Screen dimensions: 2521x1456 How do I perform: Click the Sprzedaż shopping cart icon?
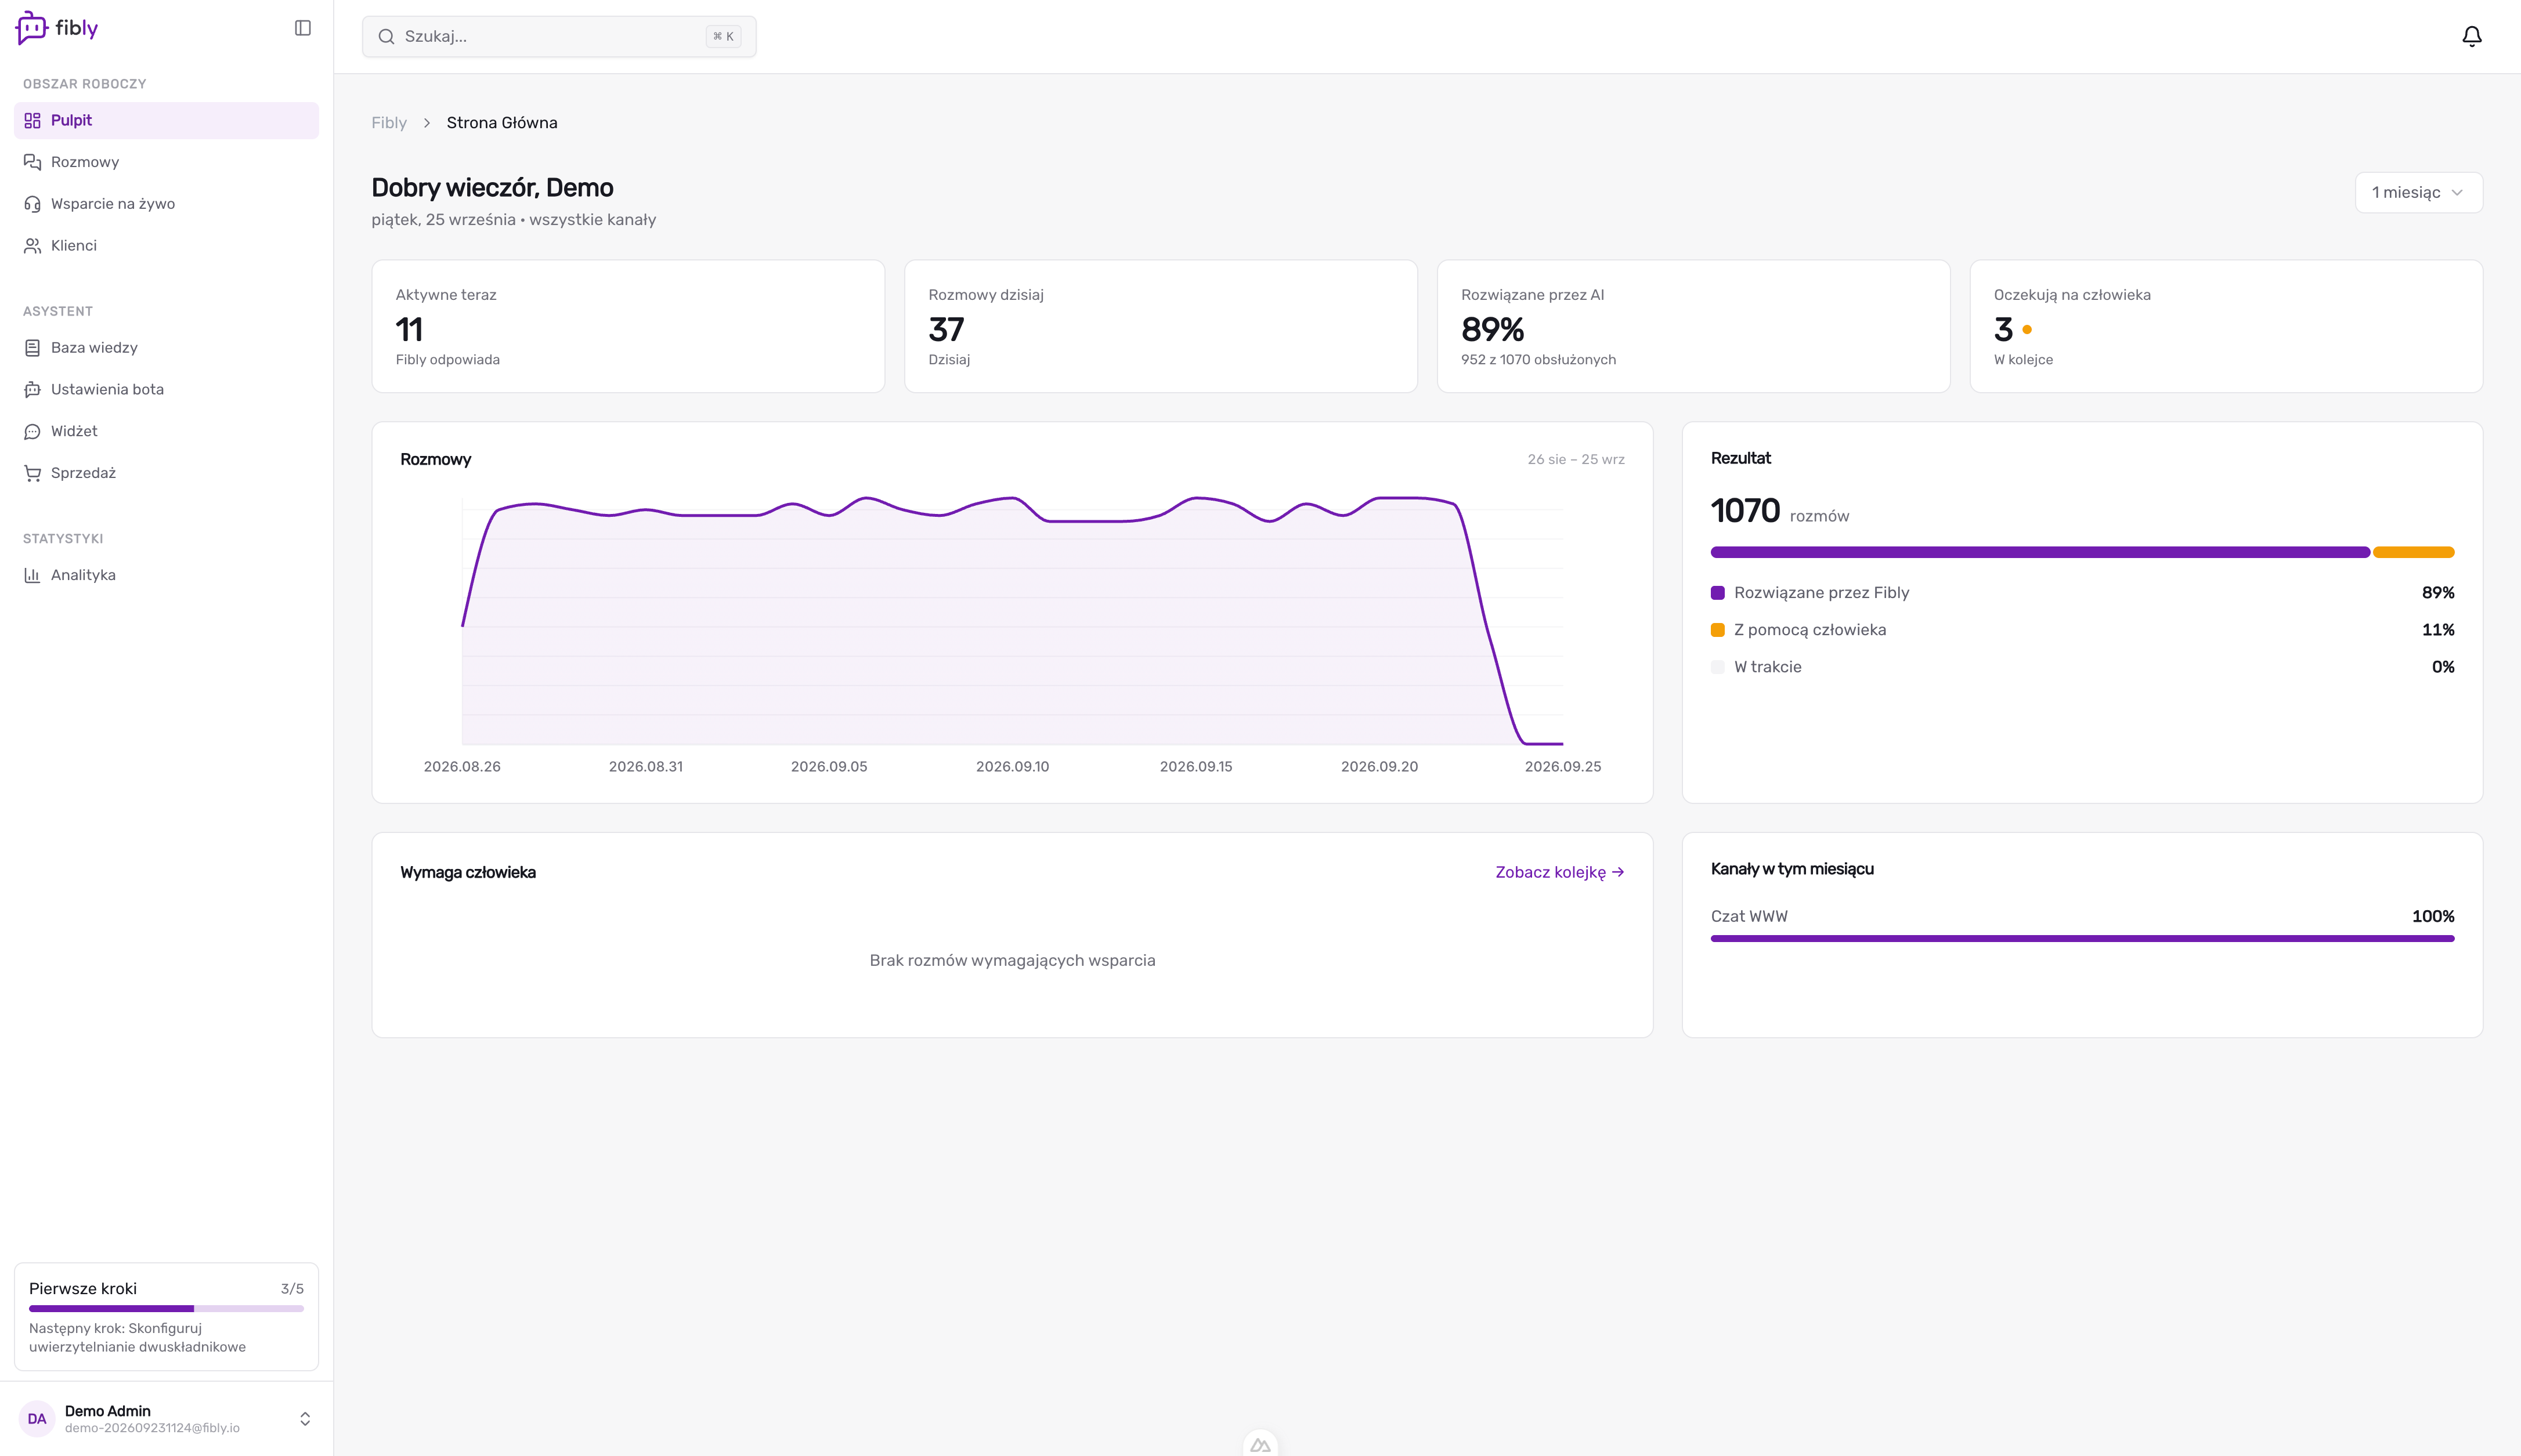32,473
